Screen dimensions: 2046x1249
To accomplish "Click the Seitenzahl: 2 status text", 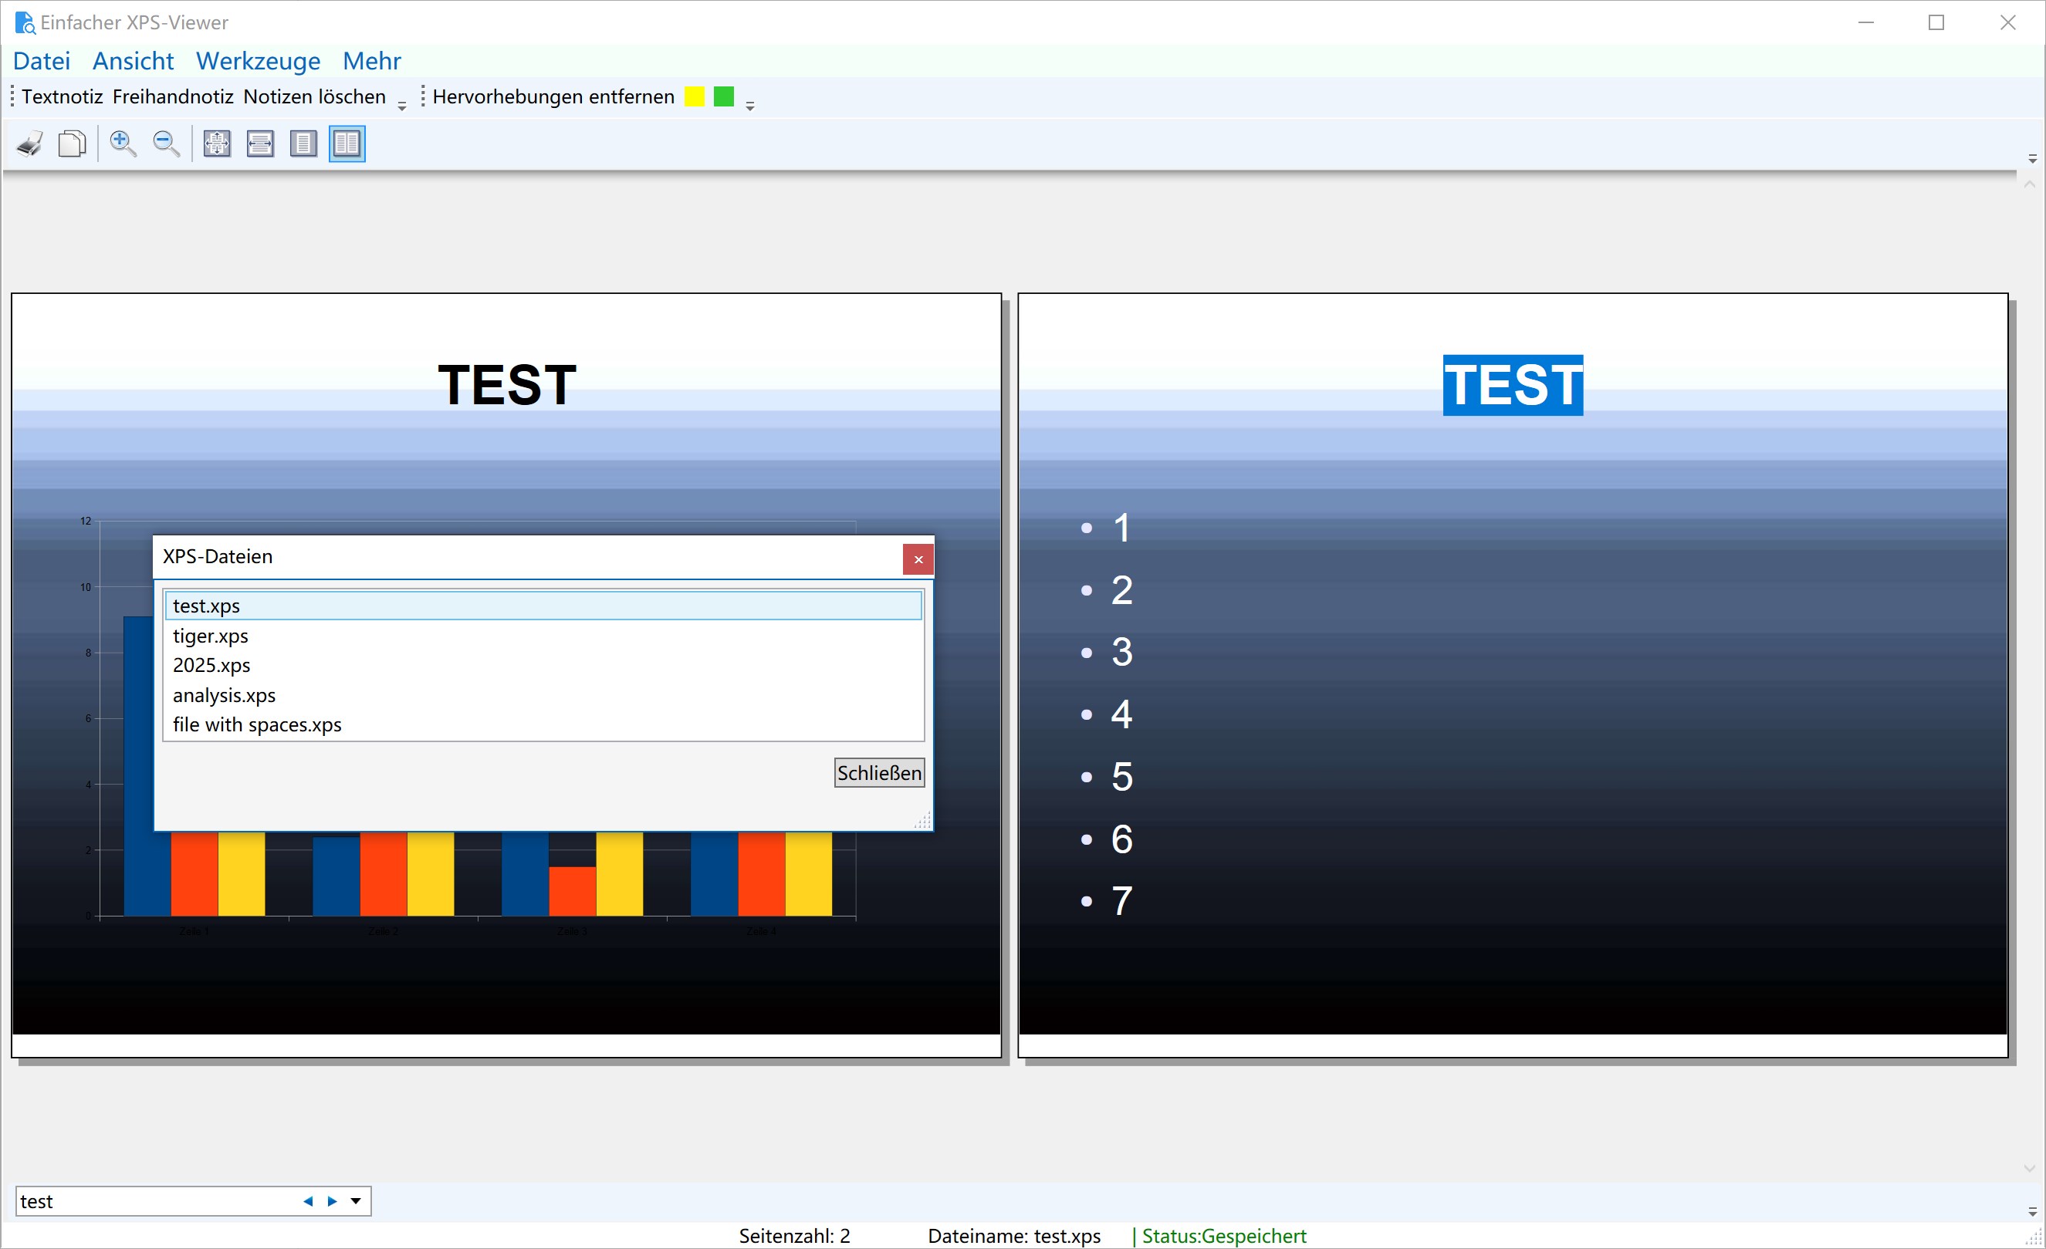I will (794, 1236).
